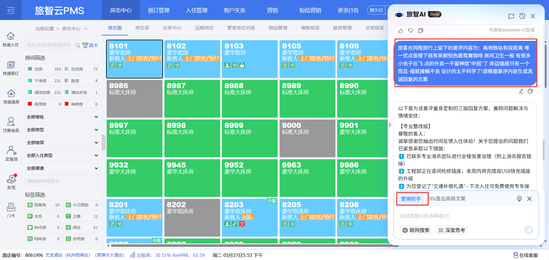Open 快速预订 quick booking icon
549x260 pixels.
11,68
